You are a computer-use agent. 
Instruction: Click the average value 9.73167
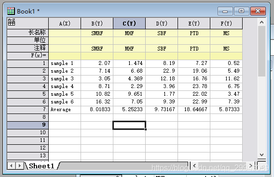162,110
